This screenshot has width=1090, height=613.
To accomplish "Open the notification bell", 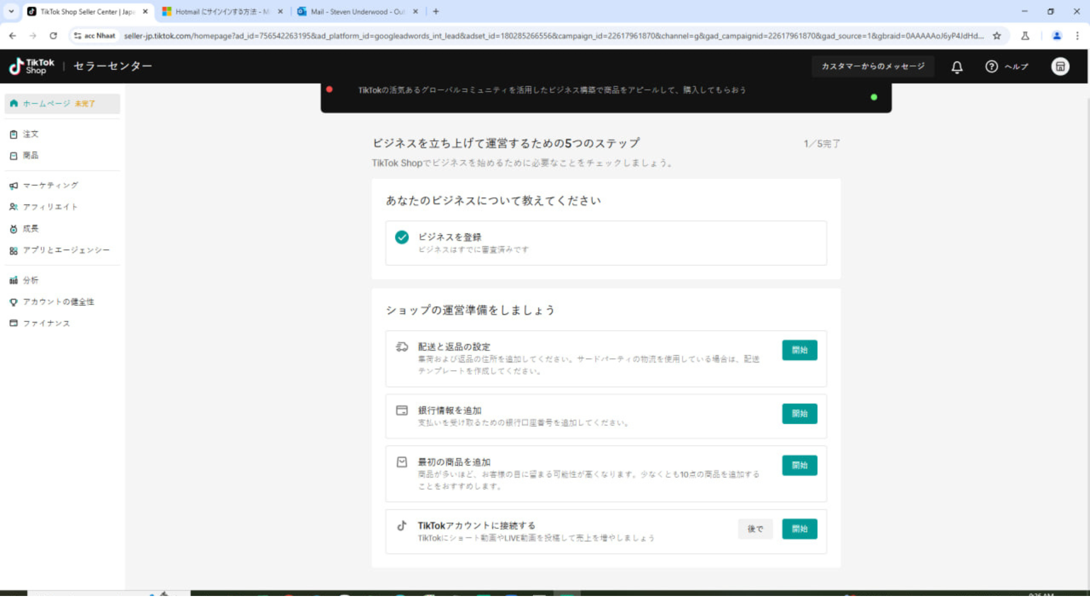I will (957, 67).
